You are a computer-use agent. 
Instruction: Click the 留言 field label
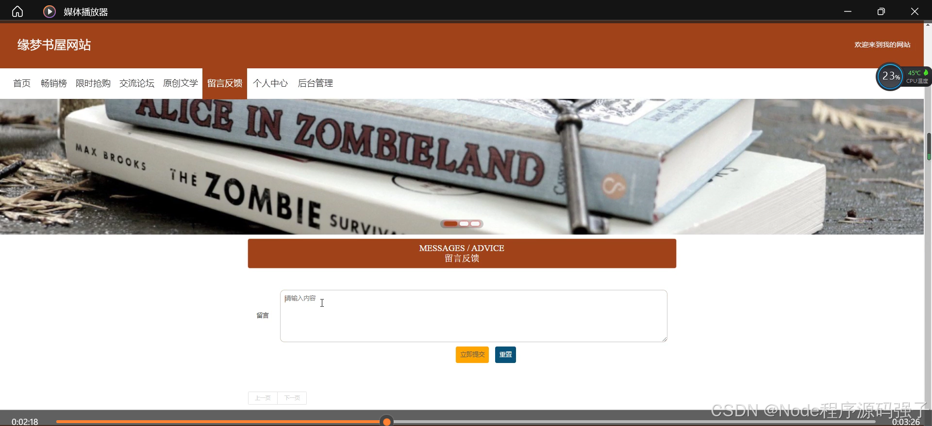point(263,316)
